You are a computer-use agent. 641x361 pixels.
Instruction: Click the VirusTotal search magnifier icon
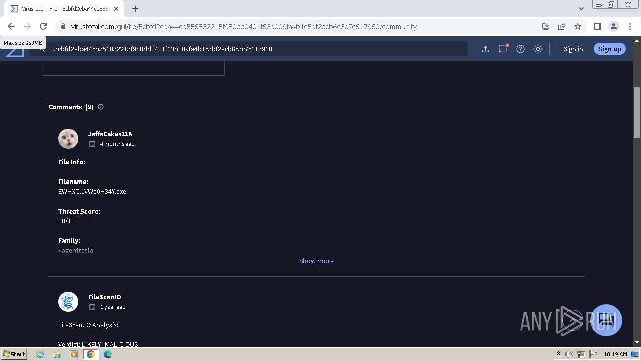[x=42, y=49]
